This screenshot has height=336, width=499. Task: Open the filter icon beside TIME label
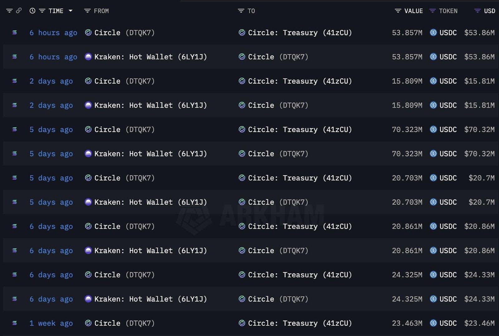tap(42, 11)
